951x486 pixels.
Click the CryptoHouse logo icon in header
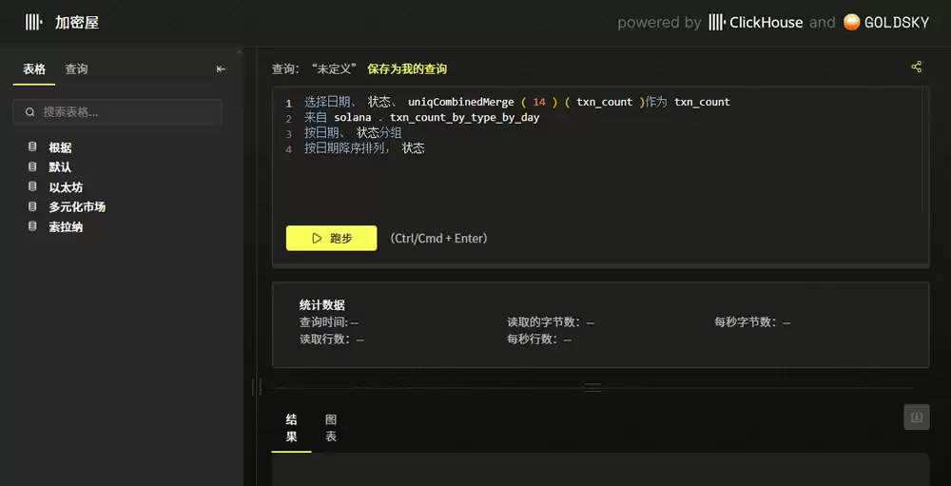pos(33,22)
